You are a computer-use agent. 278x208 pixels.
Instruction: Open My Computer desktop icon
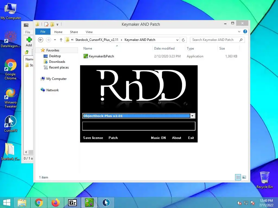click(11, 11)
